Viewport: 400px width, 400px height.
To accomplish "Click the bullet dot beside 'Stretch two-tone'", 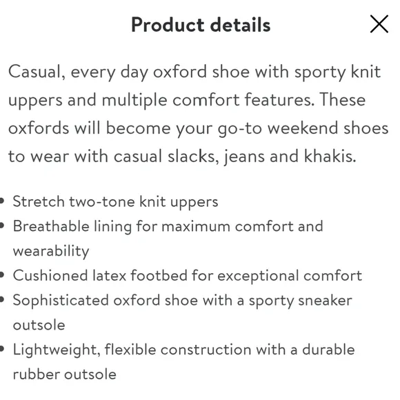I will coord(2,201).
